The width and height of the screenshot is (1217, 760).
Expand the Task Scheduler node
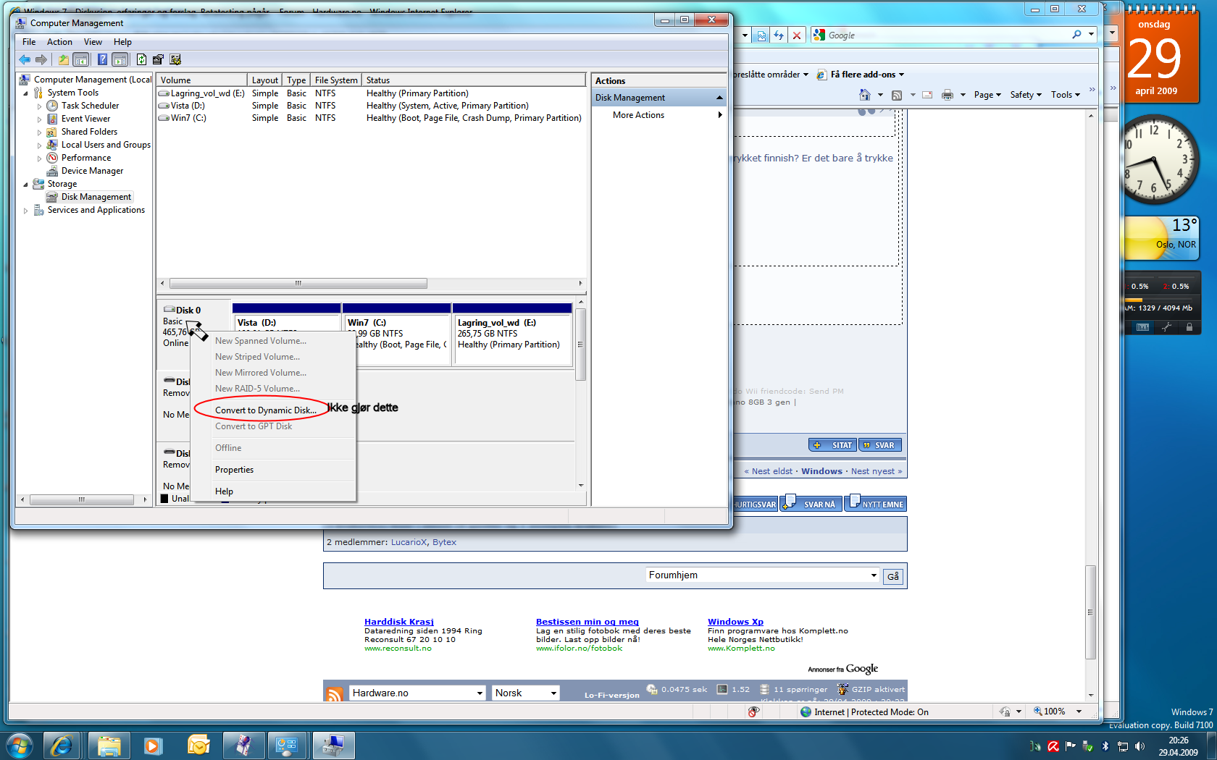click(x=39, y=106)
